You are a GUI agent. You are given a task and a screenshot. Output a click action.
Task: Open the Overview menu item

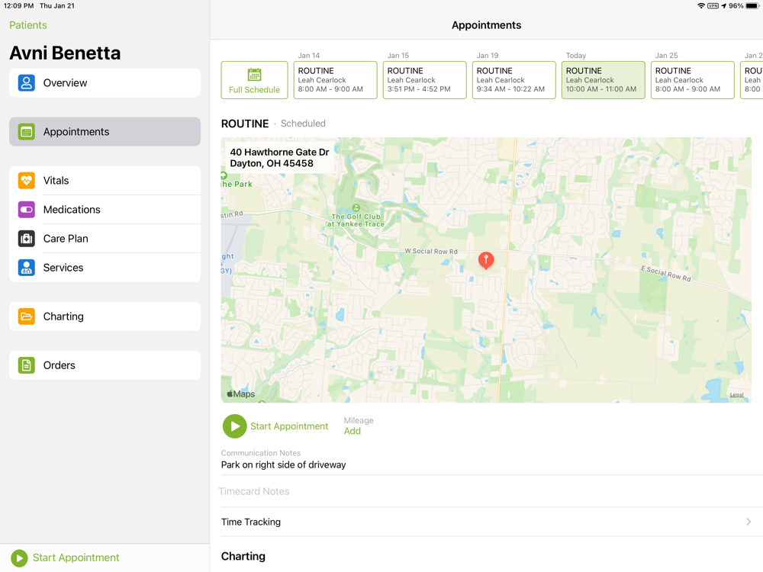[105, 82]
